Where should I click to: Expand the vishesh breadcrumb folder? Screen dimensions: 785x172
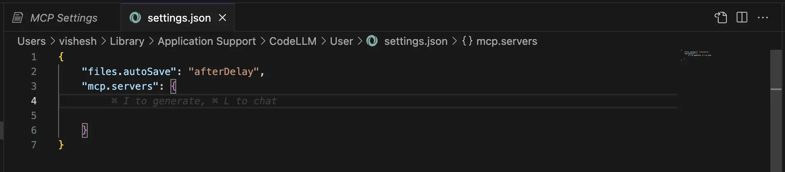pos(78,41)
